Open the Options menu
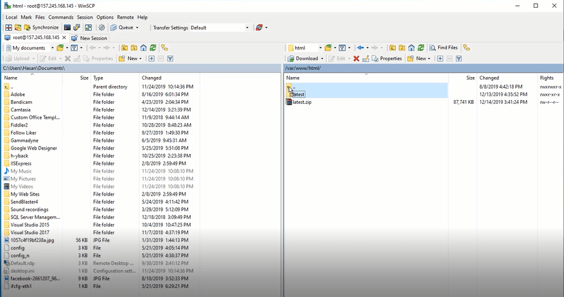The image size is (564, 297). coord(105,17)
